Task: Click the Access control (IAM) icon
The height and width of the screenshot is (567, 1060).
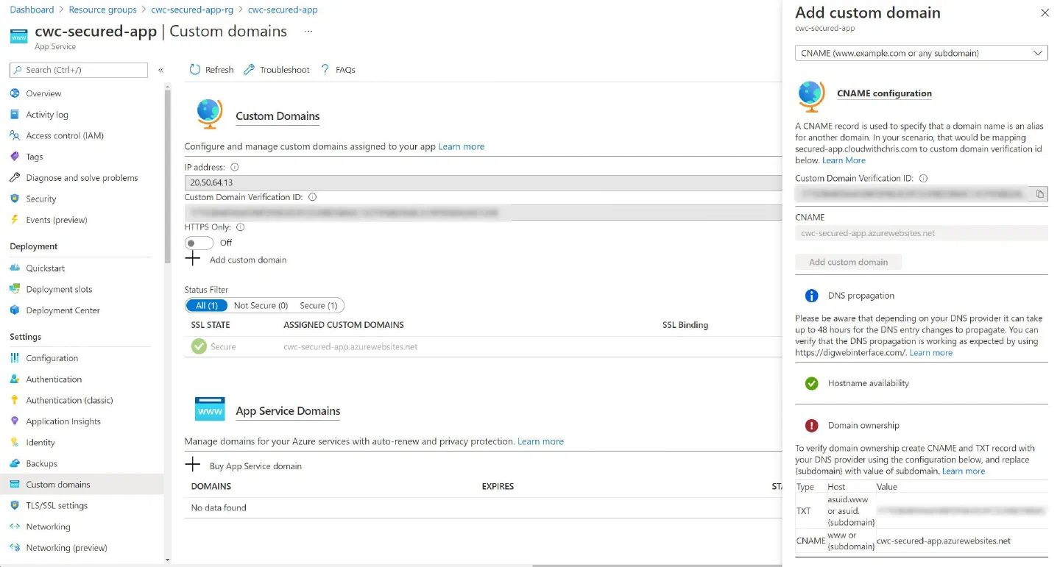Action: [x=15, y=135]
